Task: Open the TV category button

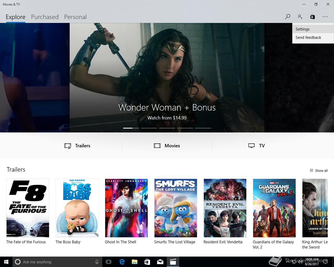Action: click(257, 146)
